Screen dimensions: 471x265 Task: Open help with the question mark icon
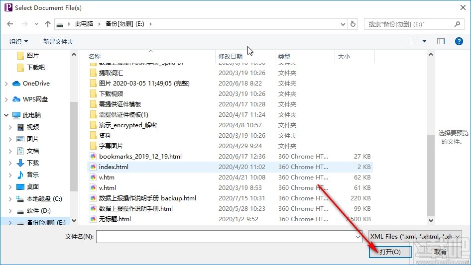(x=459, y=41)
